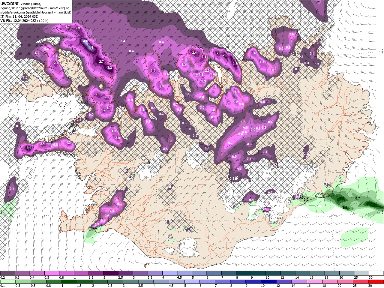The image size is (384, 288).
Task: Click the black 1.2 rain value
Action: 341,198
